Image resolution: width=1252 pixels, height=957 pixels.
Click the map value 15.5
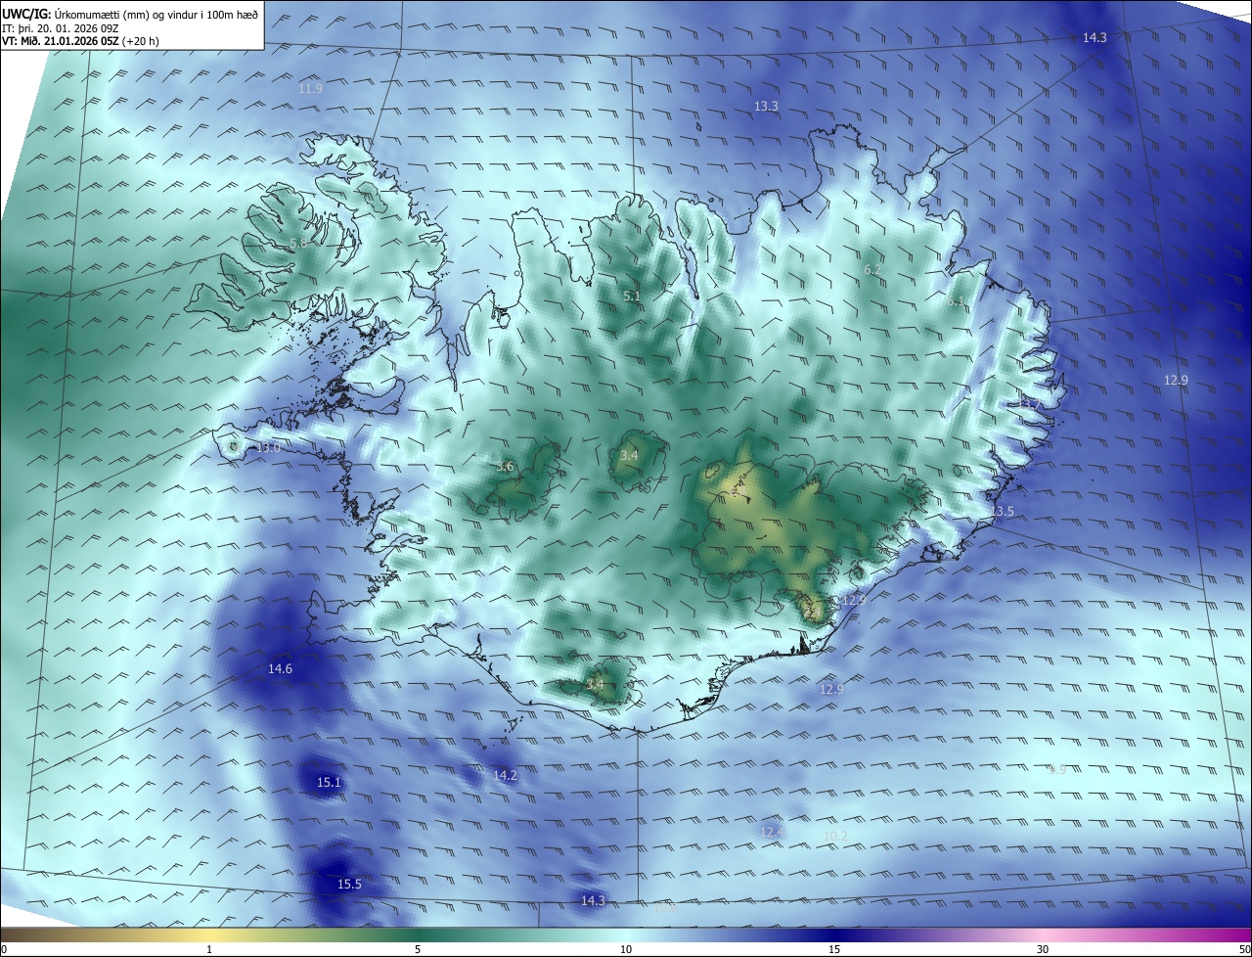click(x=349, y=884)
